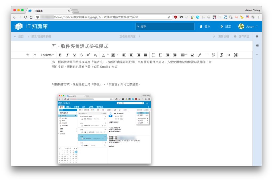Screen dimensions: 273x182
Task: Open the editing options three-dot menu
Action: tap(140, 37)
